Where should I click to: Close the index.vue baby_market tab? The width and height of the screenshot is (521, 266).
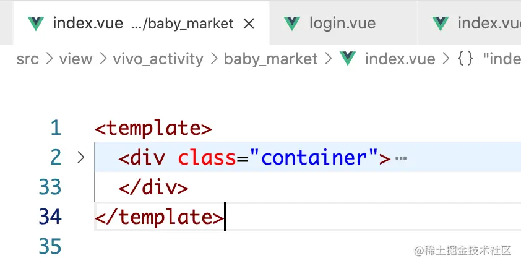pos(249,24)
